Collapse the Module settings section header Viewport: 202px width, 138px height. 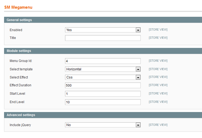(x=103, y=51)
